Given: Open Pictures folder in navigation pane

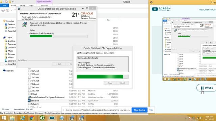Looking at the screenshot, I should [x=11, y=54].
